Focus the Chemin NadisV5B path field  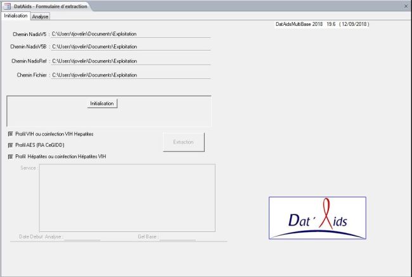[x=130, y=46]
